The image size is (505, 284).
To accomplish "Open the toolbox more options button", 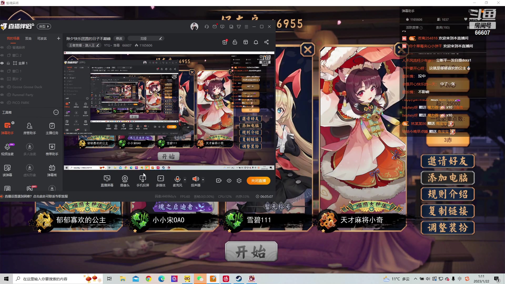I will coord(56,112).
